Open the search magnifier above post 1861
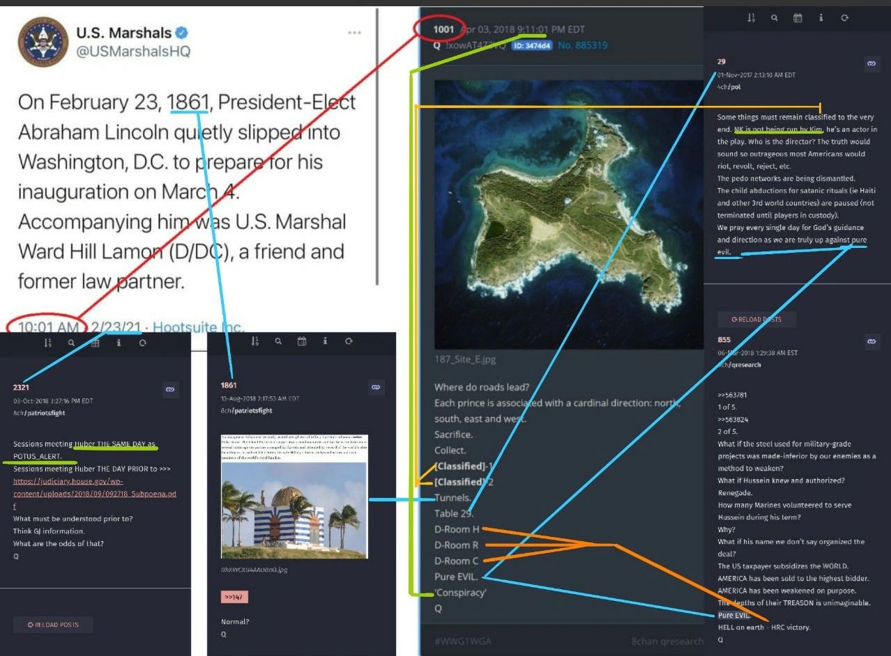Screen dimensions: 891x656 278,341
